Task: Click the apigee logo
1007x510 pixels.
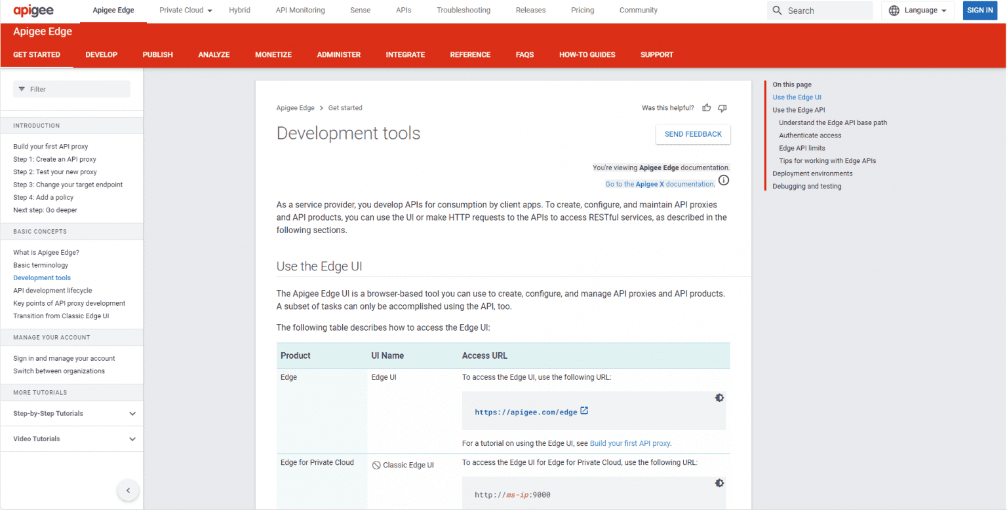Action: coord(33,10)
